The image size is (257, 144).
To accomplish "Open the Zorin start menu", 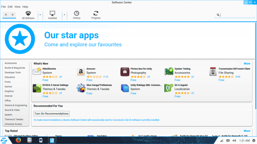I will pyautogui.click(x=4, y=140).
